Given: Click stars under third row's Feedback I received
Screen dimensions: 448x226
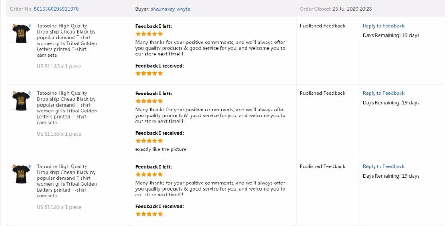Looking at the screenshot, I should (x=149, y=214).
